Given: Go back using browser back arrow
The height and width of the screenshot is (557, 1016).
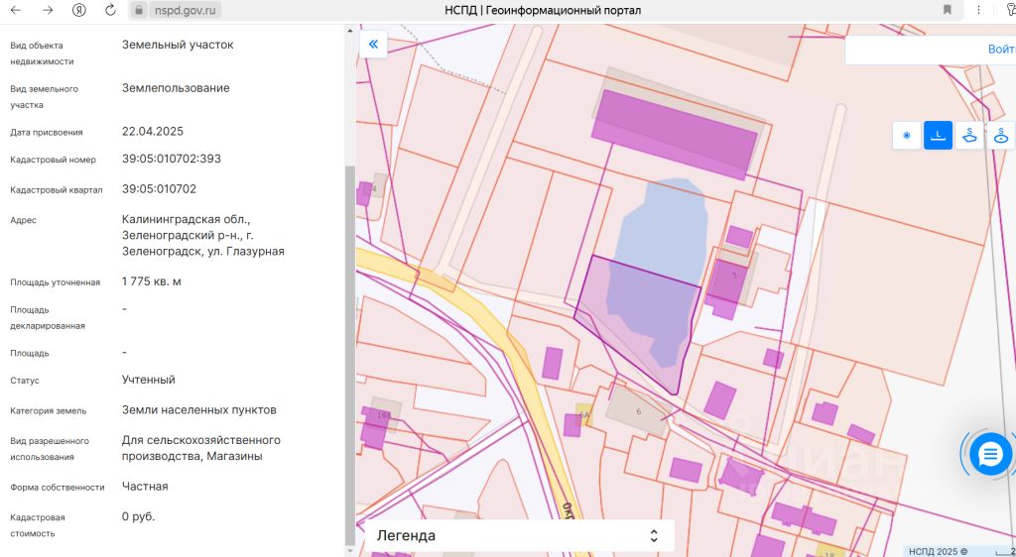Looking at the screenshot, I should coord(15,10).
